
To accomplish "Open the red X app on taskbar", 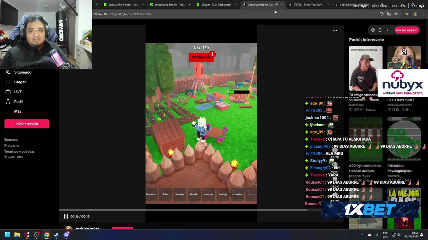I will 27,235.
